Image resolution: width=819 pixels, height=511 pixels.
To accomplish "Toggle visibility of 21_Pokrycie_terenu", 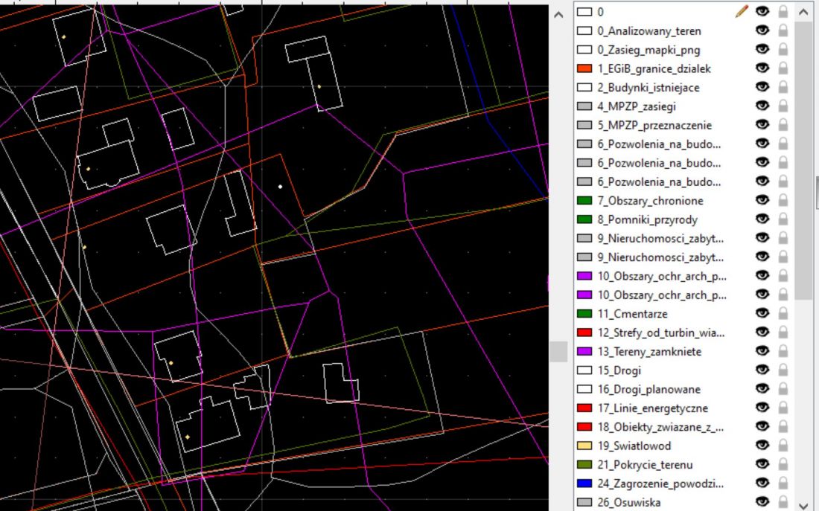I will click(762, 465).
